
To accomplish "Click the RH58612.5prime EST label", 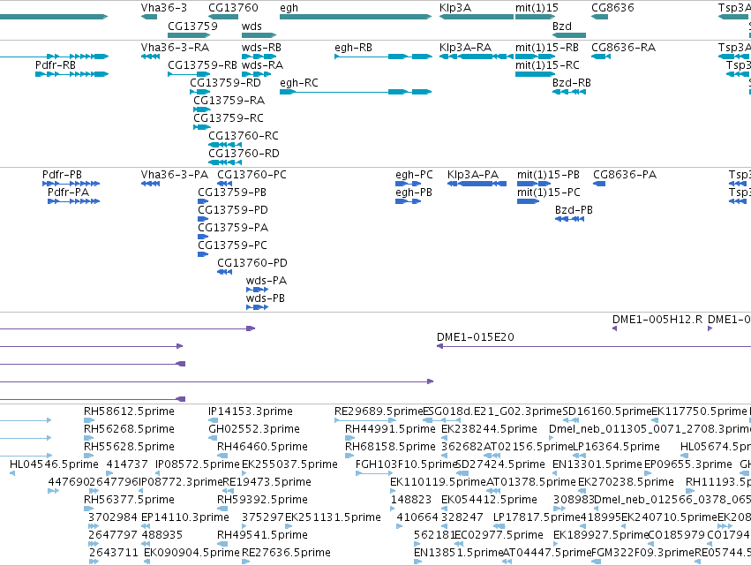I will 129,411.
